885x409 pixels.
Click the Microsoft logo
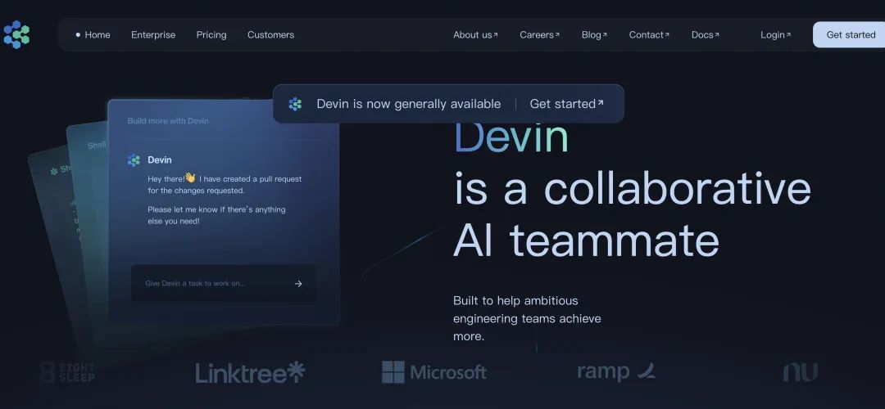(x=434, y=373)
